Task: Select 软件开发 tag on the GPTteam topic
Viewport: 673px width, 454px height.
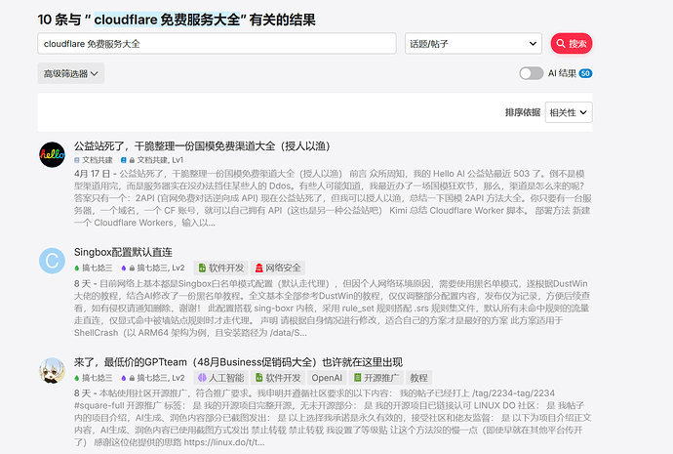Action: point(278,378)
